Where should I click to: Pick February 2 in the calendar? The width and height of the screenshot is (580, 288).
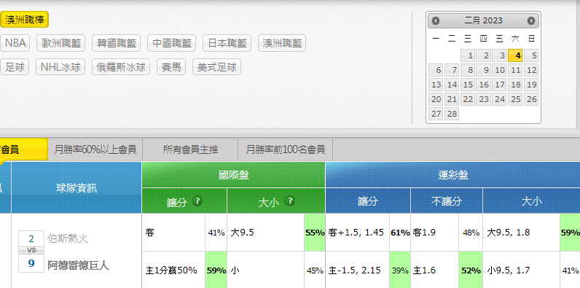click(x=484, y=55)
